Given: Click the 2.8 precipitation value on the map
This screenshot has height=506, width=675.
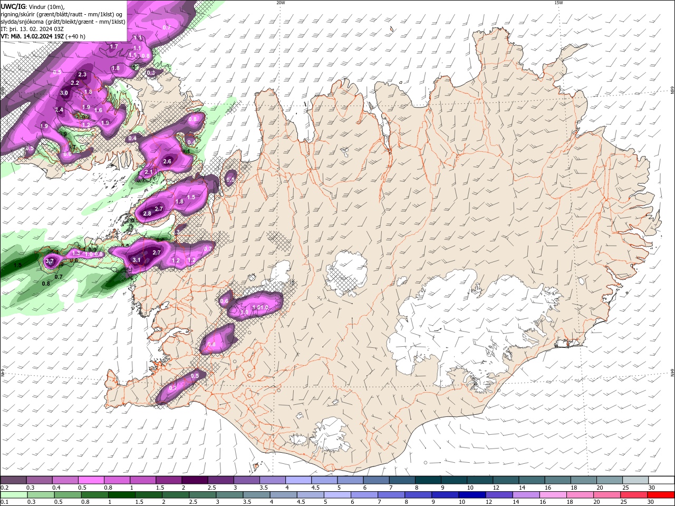Looking at the screenshot, I should pyautogui.click(x=147, y=213).
